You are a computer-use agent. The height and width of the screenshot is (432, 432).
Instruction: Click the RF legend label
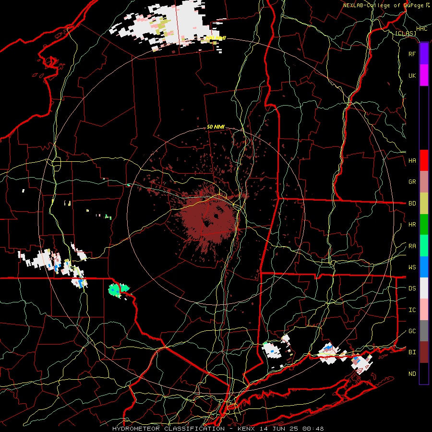pyautogui.click(x=412, y=54)
